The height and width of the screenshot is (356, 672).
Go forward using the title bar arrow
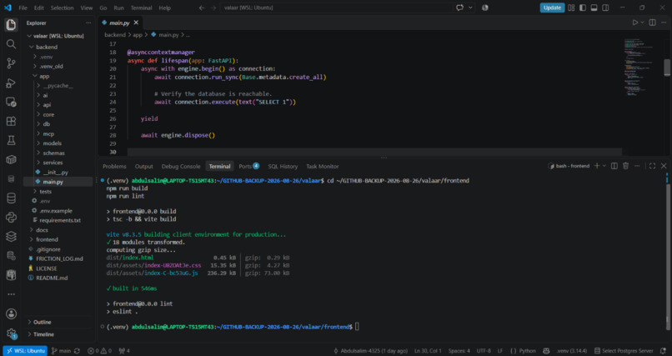click(x=213, y=8)
